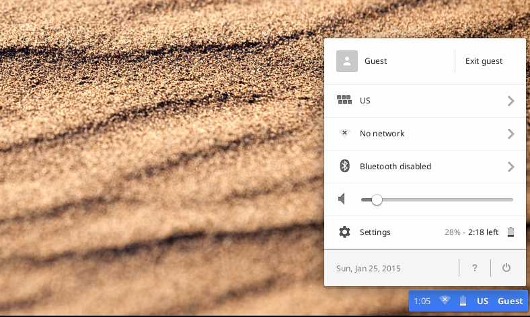The width and height of the screenshot is (530, 317).
Task: Open the No network menu entry
Action: tap(382, 134)
